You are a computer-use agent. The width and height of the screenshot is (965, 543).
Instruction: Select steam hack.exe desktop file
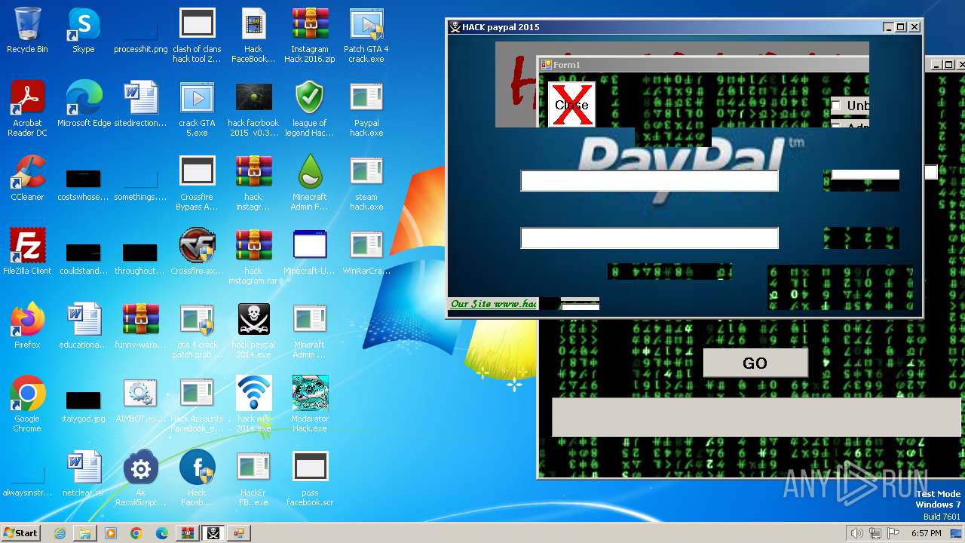366,183
